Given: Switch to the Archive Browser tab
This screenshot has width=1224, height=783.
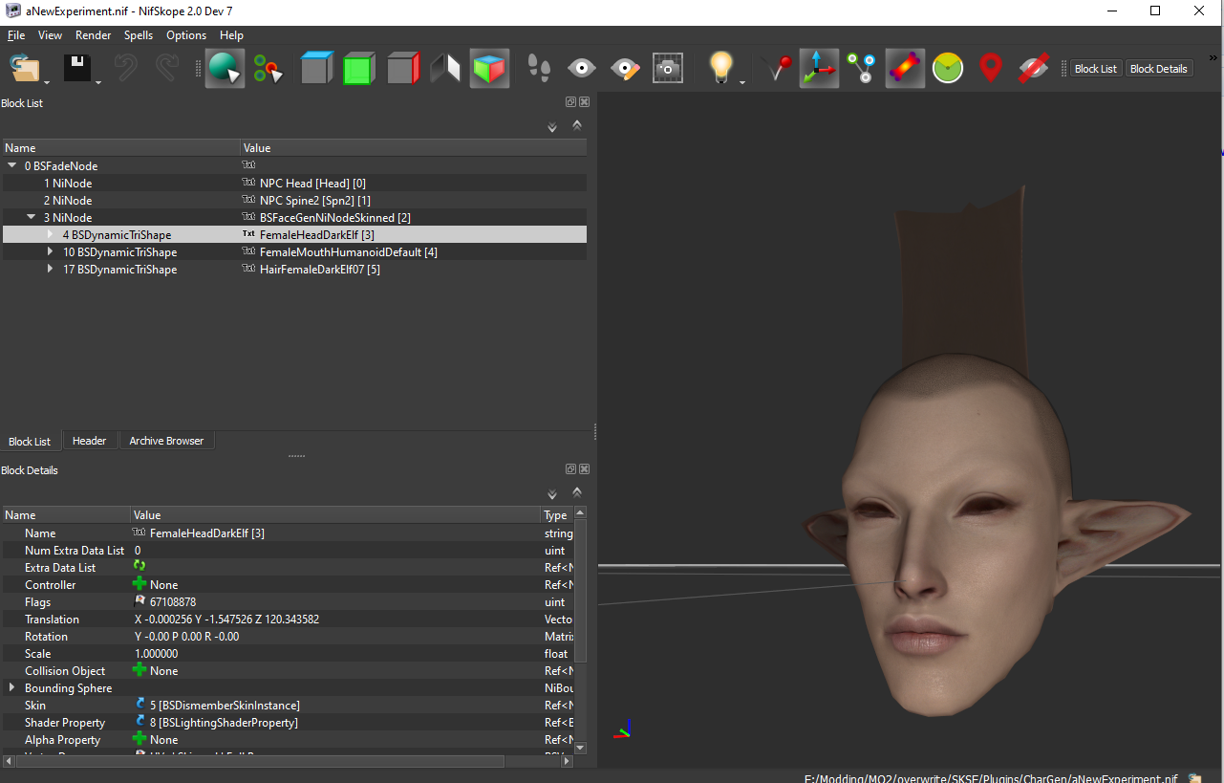Looking at the screenshot, I should pos(166,441).
